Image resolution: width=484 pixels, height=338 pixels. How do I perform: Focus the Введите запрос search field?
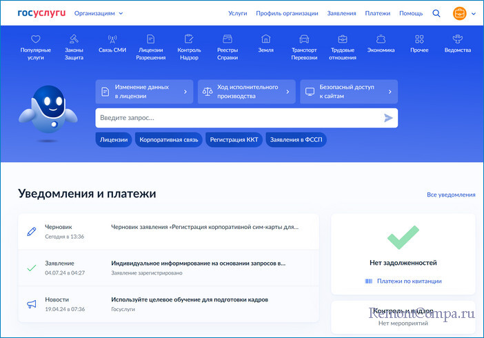[238, 118]
